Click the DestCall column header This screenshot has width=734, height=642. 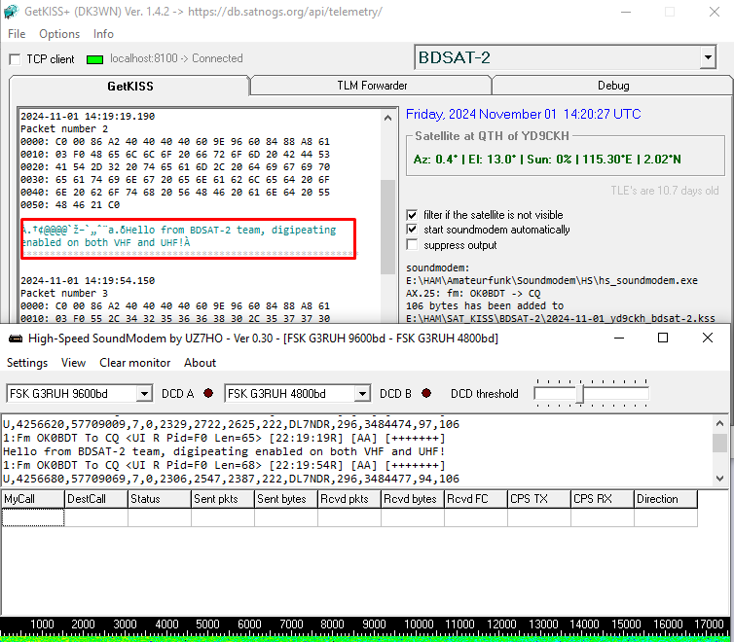click(x=96, y=499)
